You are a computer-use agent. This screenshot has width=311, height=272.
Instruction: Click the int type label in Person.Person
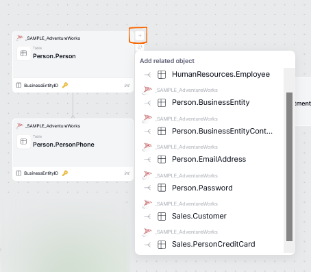click(127, 86)
